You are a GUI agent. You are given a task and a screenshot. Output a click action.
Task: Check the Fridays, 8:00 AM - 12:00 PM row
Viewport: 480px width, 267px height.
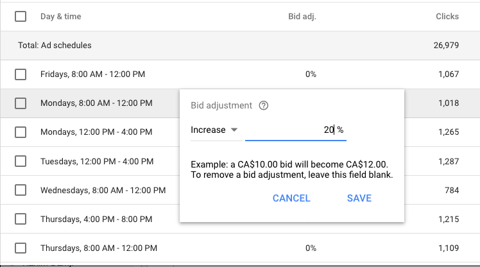tap(21, 74)
